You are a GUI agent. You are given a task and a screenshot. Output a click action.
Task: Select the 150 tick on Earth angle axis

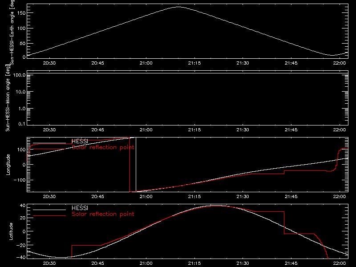click(21, 13)
